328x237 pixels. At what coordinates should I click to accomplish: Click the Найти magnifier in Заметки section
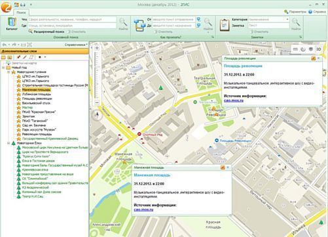click(x=296, y=24)
